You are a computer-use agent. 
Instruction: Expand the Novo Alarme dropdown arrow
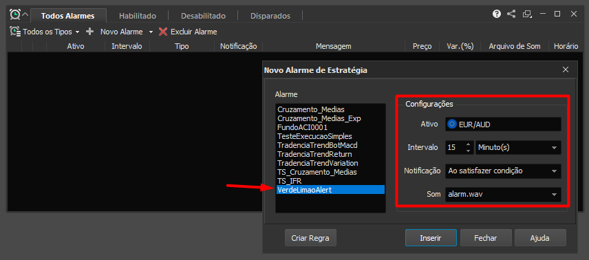pos(151,32)
